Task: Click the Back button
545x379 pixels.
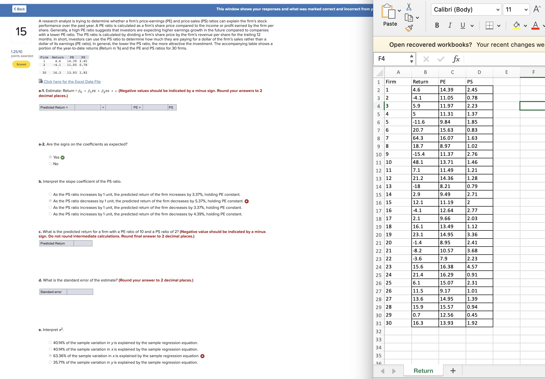Action: [19, 9]
